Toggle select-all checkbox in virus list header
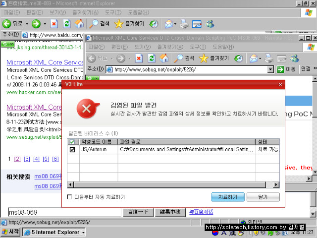The height and width of the screenshot is (238, 317). [72, 142]
